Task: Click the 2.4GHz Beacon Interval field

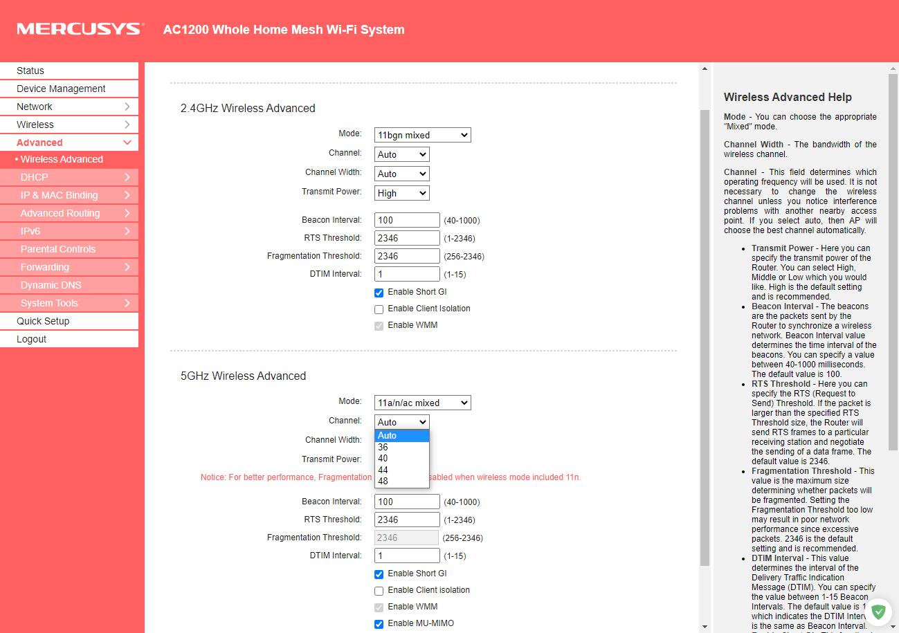Action: click(x=407, y=220)
